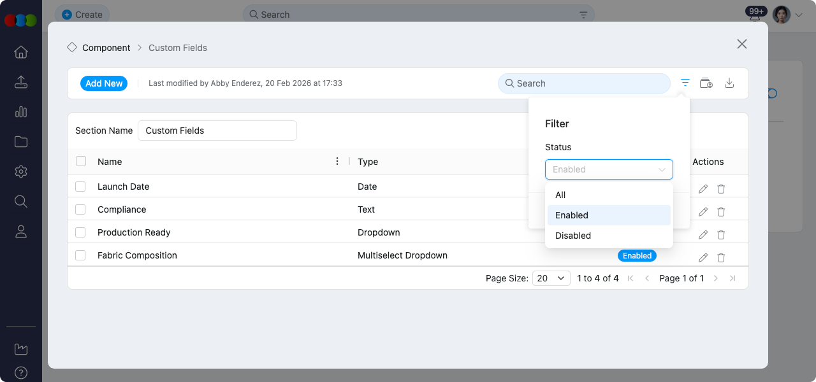Check the Launch Date row checkbox
Screen dimensions: 816x382
pos(80,187)
